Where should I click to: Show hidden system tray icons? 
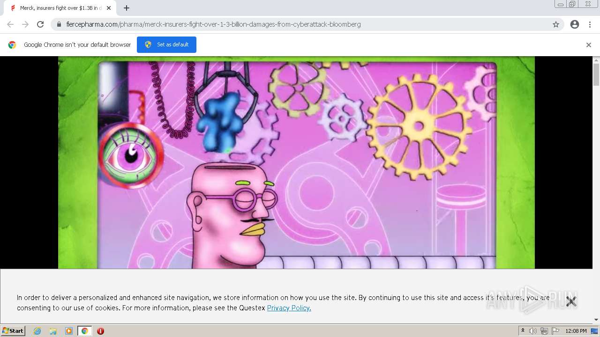523,331
